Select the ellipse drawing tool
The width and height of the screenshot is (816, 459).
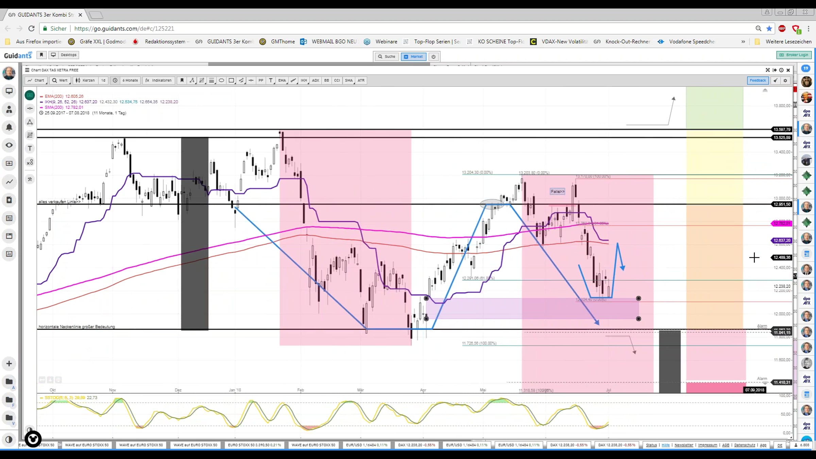point(221,80)
